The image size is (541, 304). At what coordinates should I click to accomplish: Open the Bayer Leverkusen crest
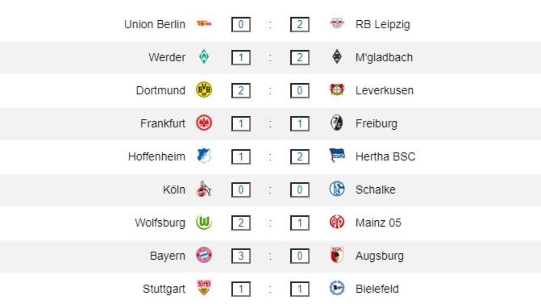(337, 90)
